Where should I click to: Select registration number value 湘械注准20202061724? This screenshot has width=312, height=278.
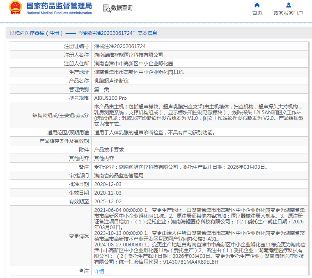(x=120, y=46)
